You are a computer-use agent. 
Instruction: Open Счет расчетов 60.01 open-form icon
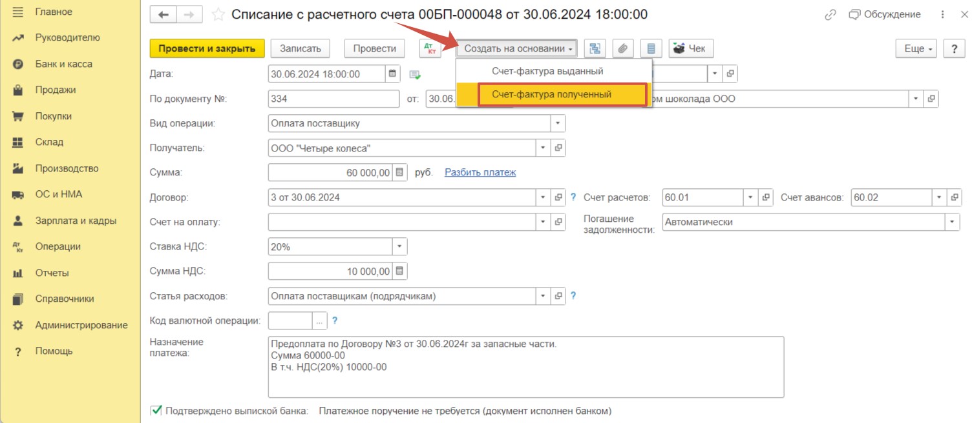tap(766, 197)
